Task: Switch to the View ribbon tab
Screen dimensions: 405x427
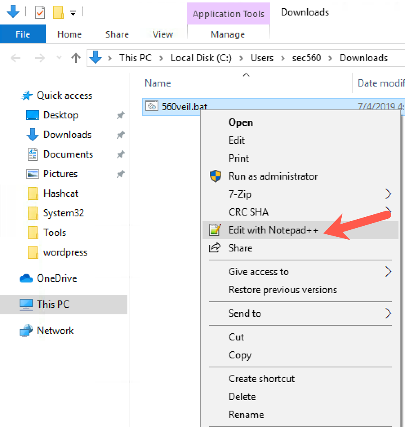Action: [x=162, y=34]
